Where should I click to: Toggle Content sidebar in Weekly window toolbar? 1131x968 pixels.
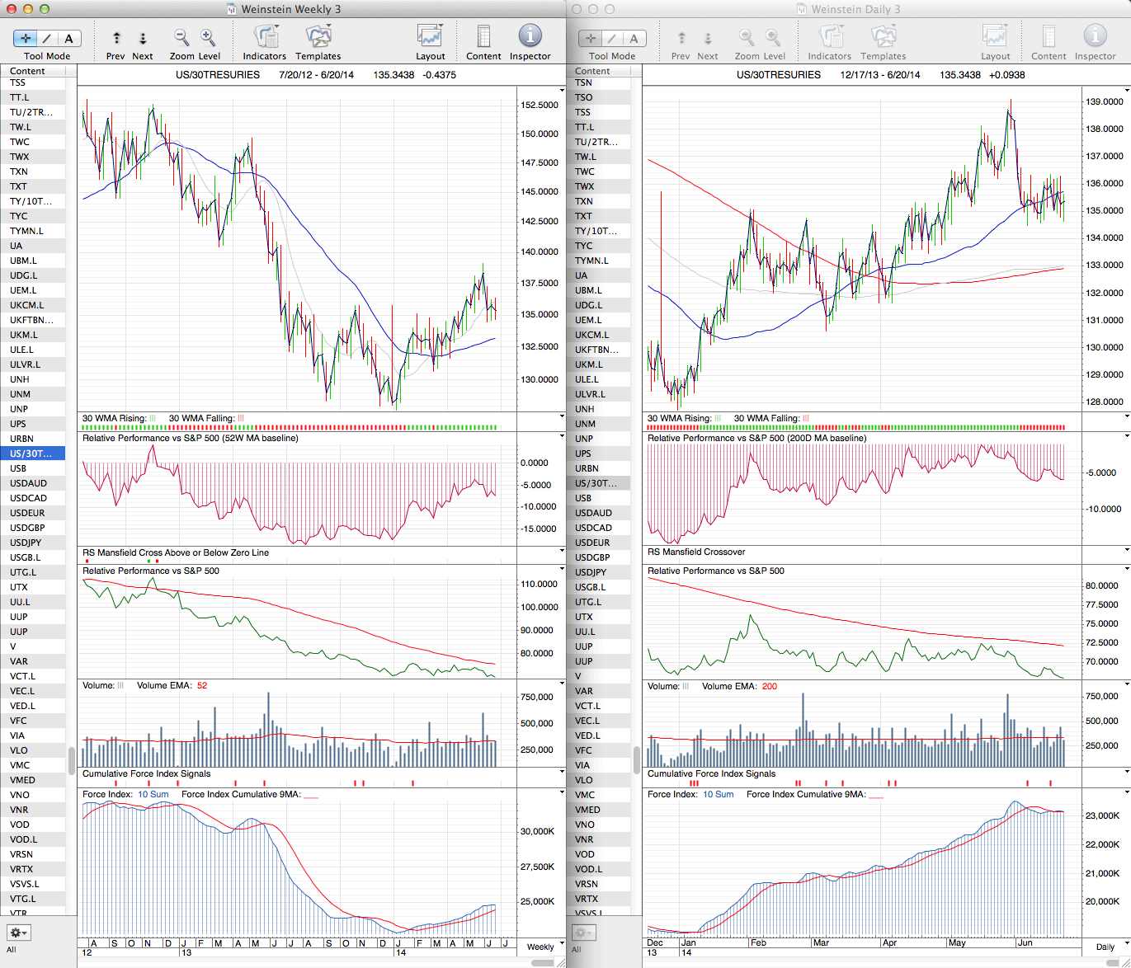(483, 37)
